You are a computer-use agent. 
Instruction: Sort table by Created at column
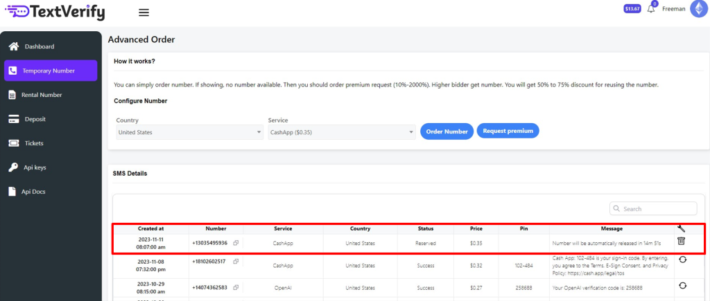150,228
